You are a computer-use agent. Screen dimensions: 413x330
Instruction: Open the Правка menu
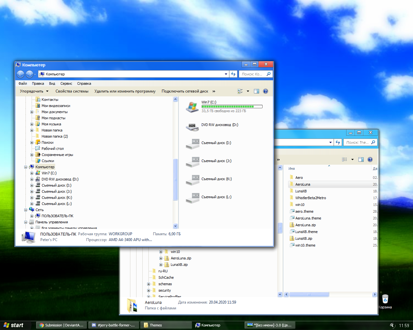tap(38, 83)
